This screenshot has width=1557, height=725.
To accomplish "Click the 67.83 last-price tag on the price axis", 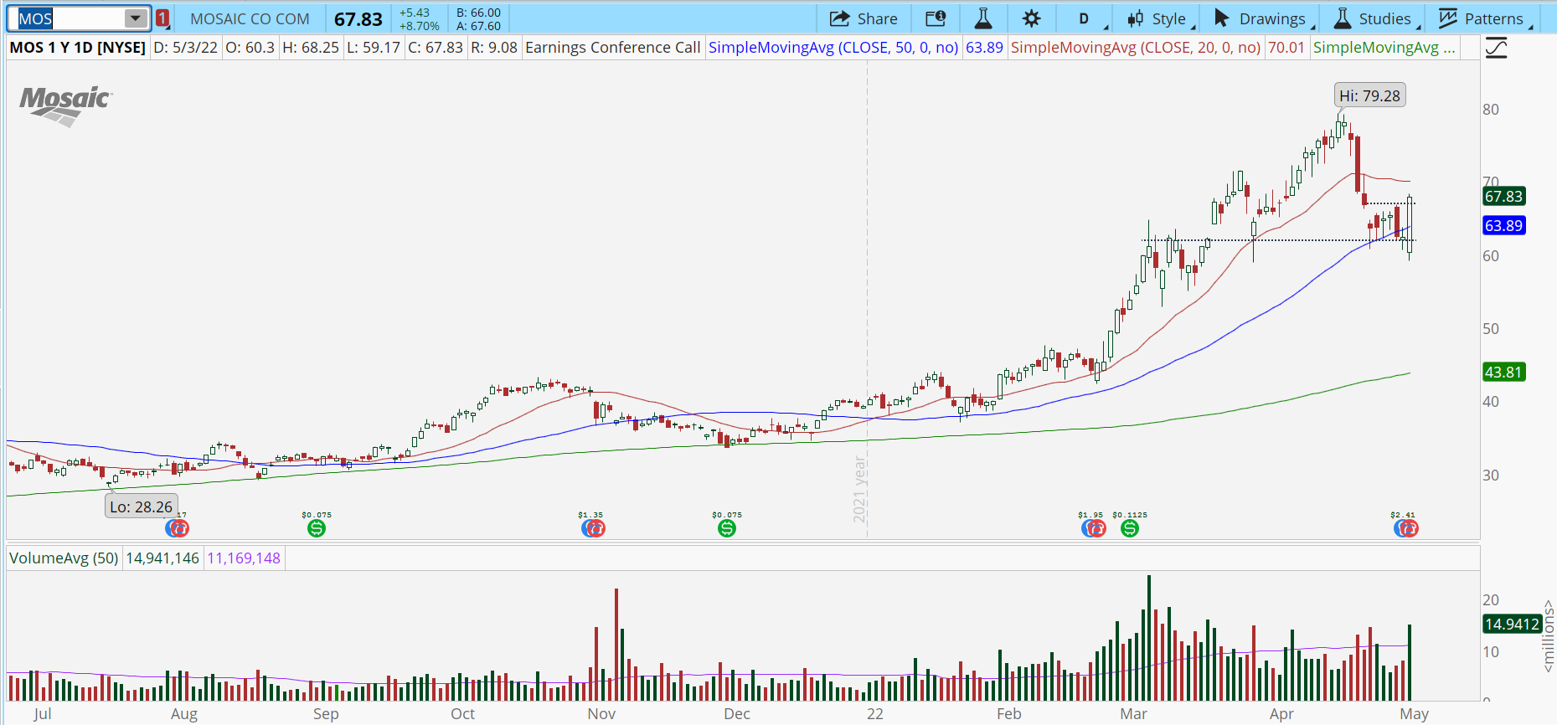I will (x=1503, y=197).
